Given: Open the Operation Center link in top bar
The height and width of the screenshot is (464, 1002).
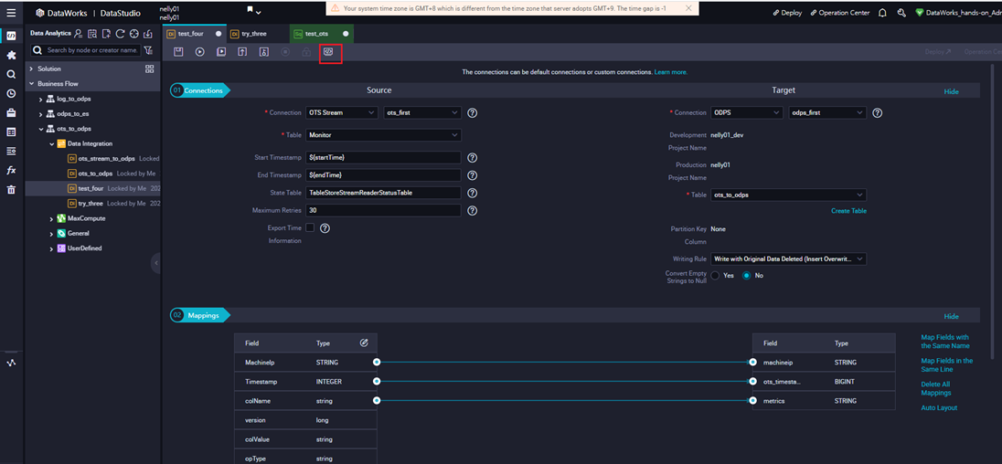Looking at the screenshot, I should point(839,12).
